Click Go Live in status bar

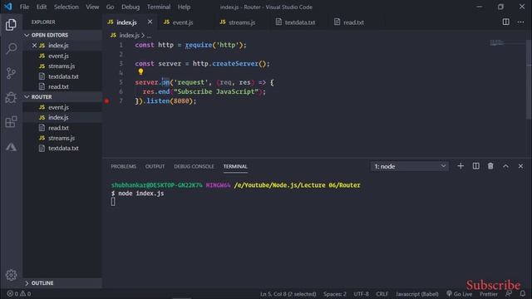pos(459,293)
